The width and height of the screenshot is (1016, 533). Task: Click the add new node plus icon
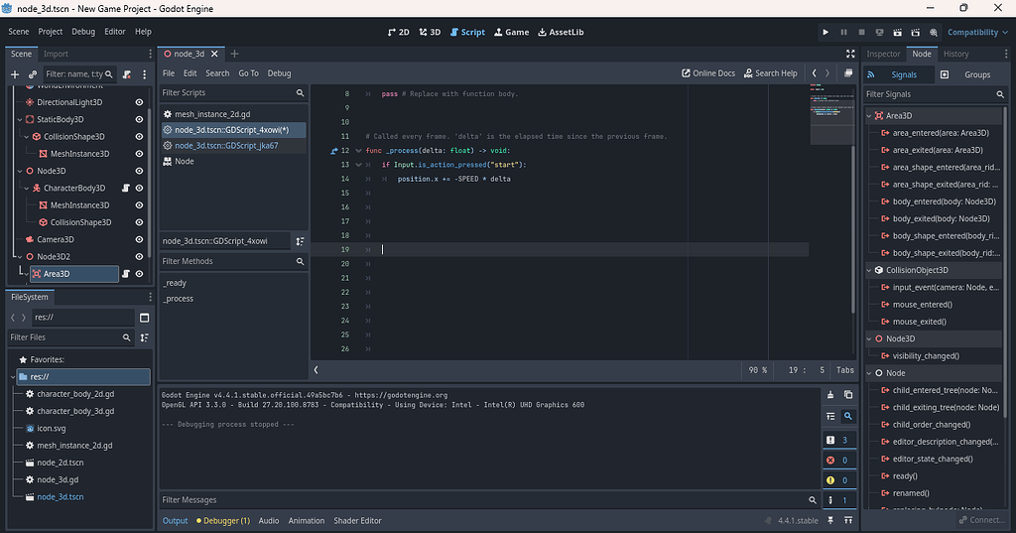click(15, 74)
